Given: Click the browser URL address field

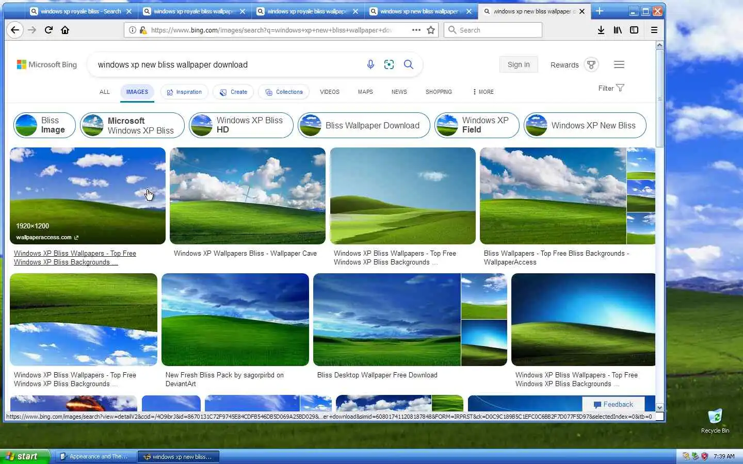Looking at the screenshot, I should point(271,30).
